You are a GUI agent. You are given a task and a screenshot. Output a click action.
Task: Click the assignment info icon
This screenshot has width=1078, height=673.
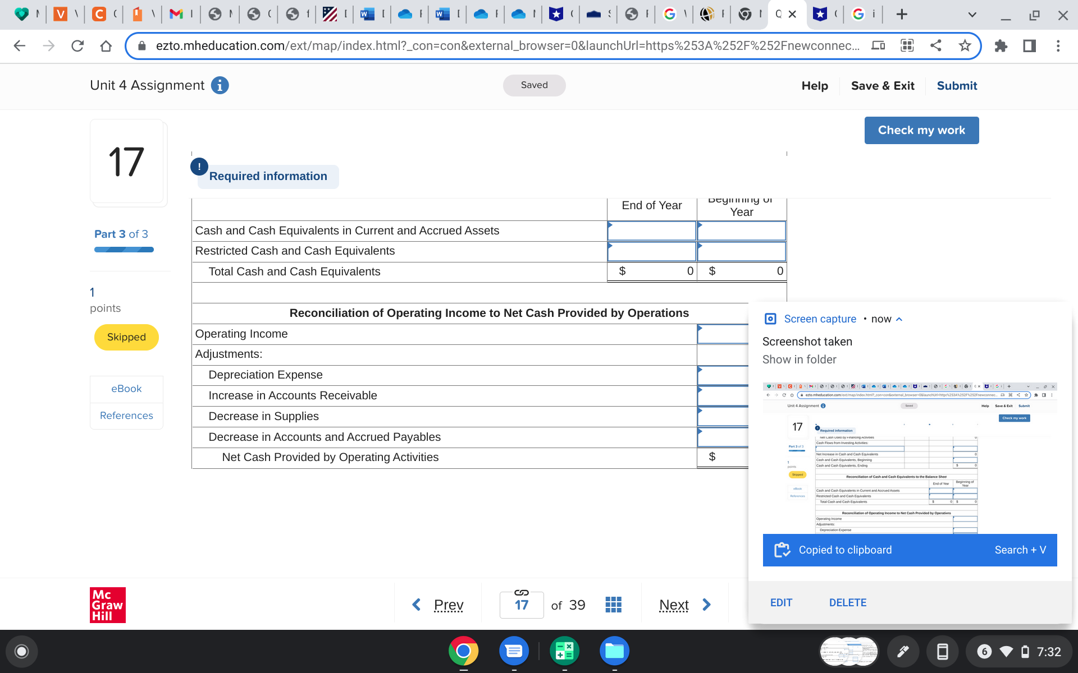(x=220, y=85)
